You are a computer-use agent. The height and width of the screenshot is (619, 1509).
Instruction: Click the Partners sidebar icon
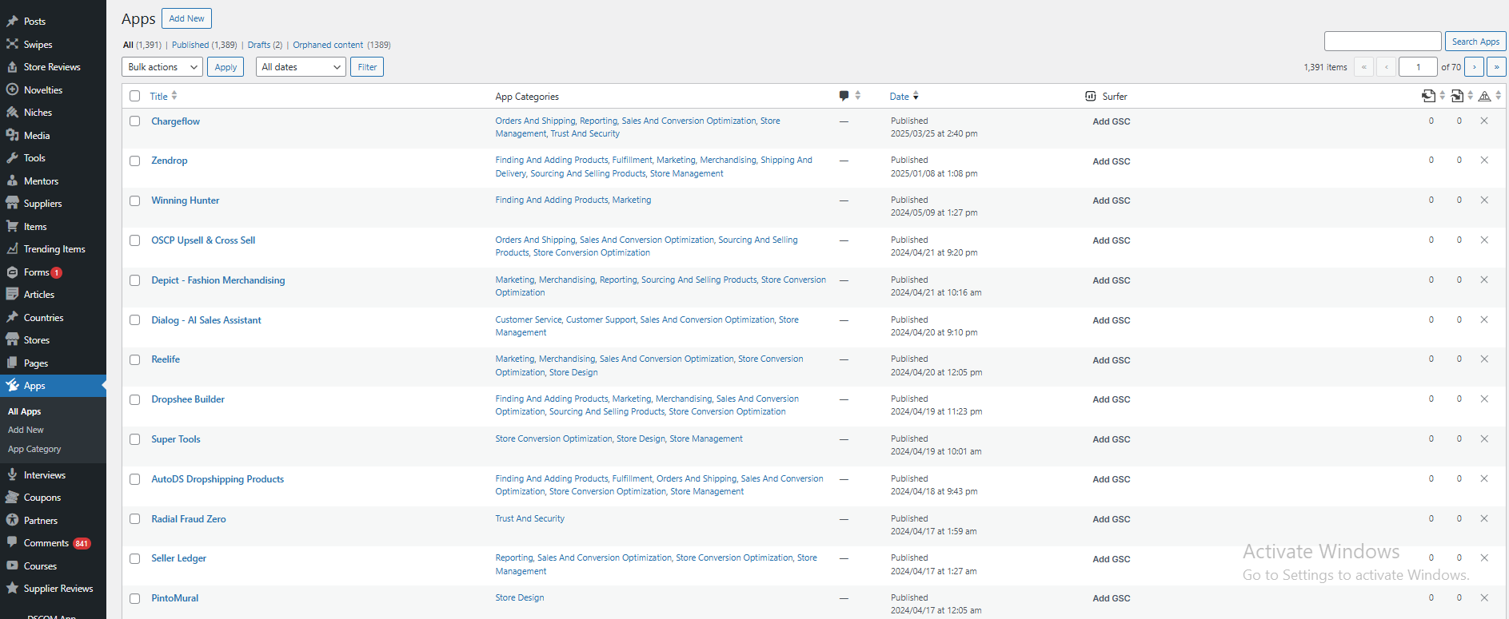(12, 520)
